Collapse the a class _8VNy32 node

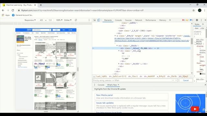[115, 36]
